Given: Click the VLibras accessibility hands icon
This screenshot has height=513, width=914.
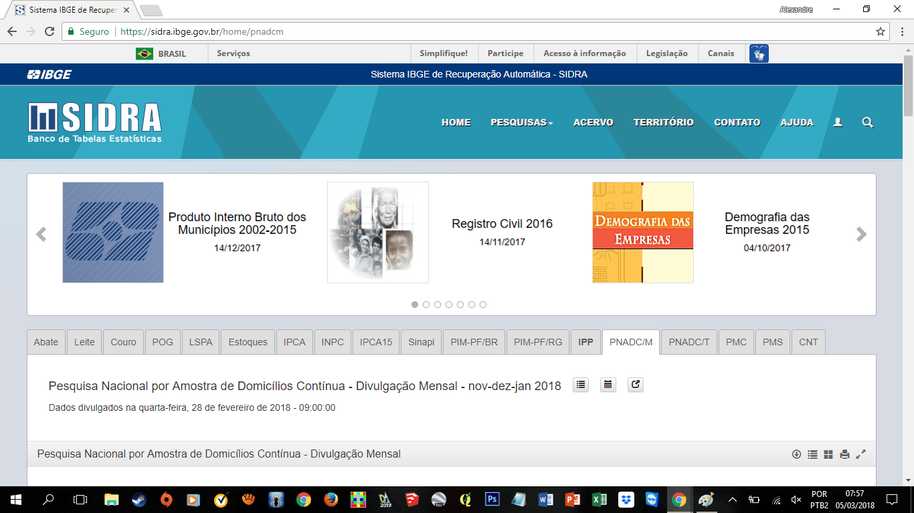Looking at the screenshot, I should pyautogui.click(x=759, y=53).
